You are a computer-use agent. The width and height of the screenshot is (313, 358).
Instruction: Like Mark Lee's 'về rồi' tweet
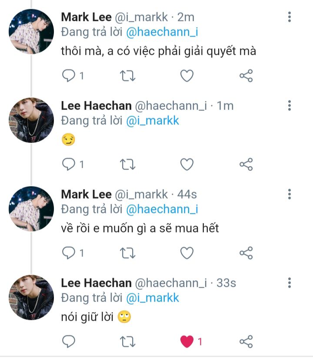click(x=187, y=252)
